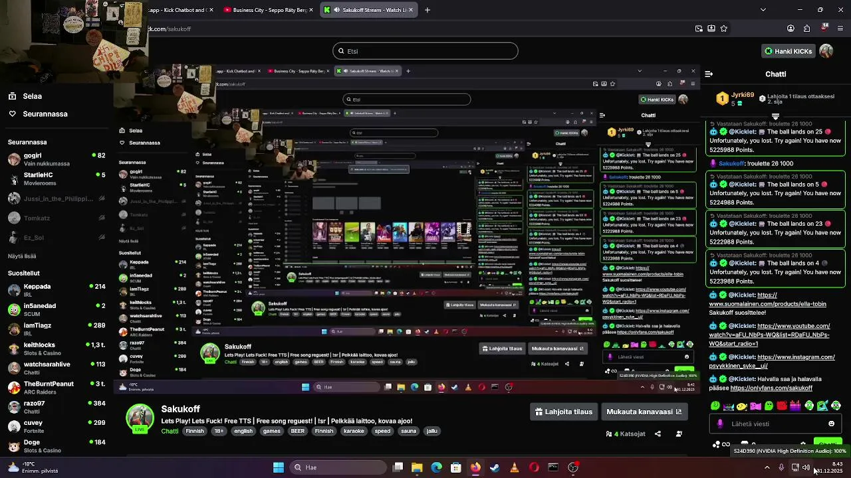Viewport: 851px width, 478px height.
Task: Close the Business City tab
Action: coord(310,10)
